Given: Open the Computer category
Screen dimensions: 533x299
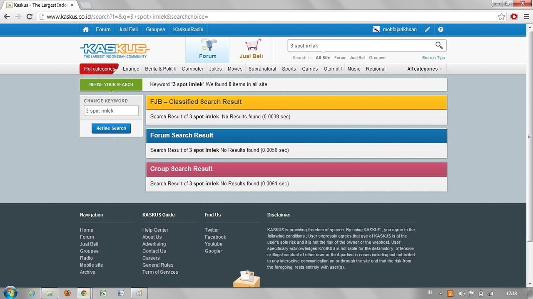Looking at the screenshot, I should tap(192, 69).
